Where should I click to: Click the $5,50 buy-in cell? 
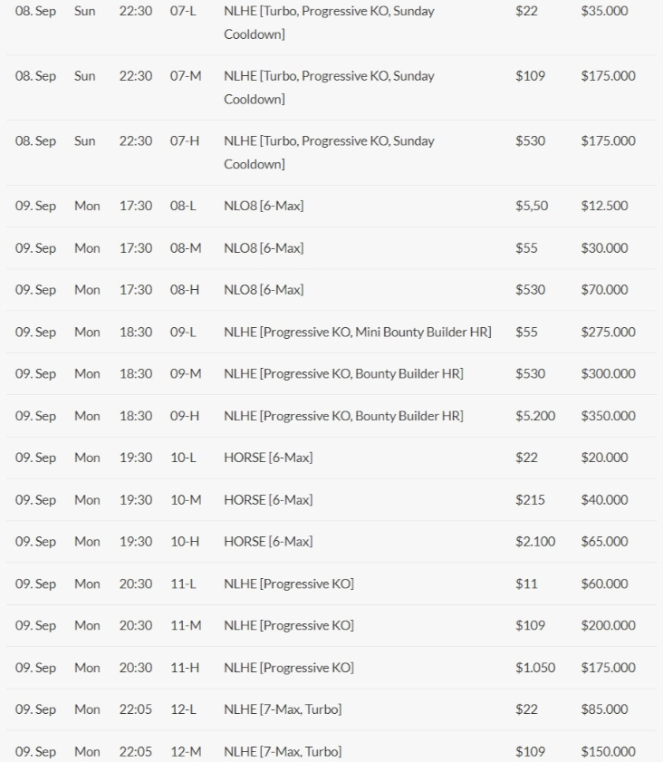coord(532,206)
